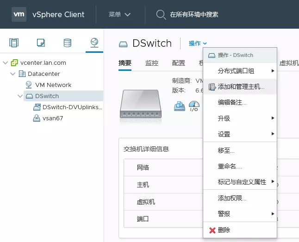This screenshot has width=299, height=242.
Task: Switch to the 监控 tab
Action: [x=152, y=63]
